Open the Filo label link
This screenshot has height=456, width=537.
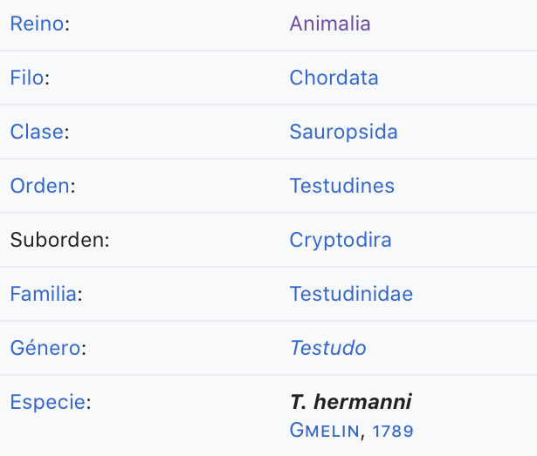click(x=27, y=78)
